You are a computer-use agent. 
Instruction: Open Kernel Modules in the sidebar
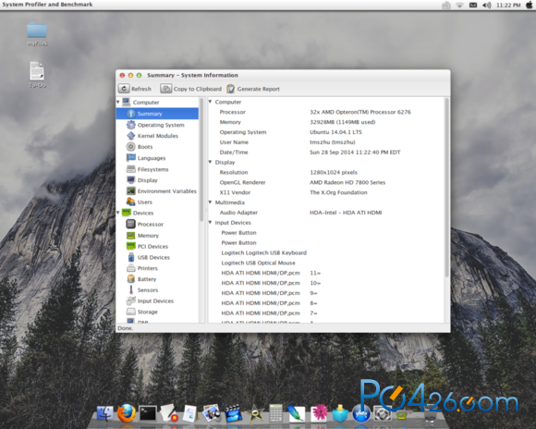[x=157, y=136]
